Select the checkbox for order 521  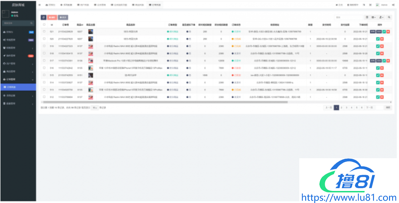point(44,31)
